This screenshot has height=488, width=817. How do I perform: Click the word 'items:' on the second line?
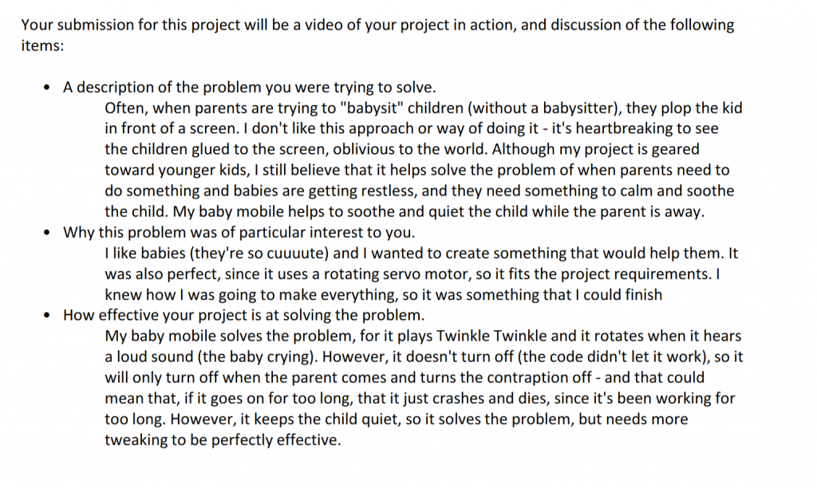42,45
